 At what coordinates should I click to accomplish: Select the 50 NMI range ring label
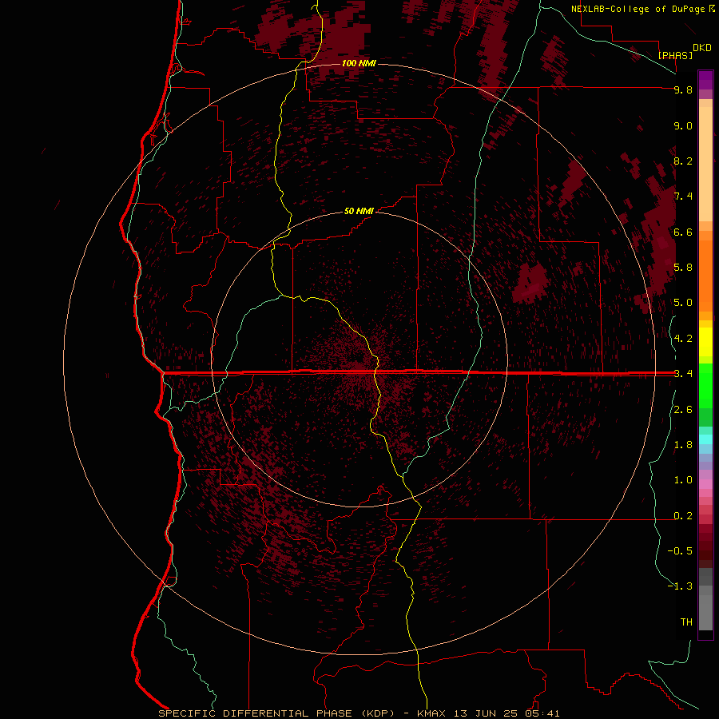[359, 211]
